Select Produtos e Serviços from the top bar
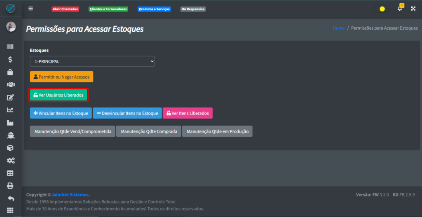This screenshot has height=217, width=422. point(154,9)
